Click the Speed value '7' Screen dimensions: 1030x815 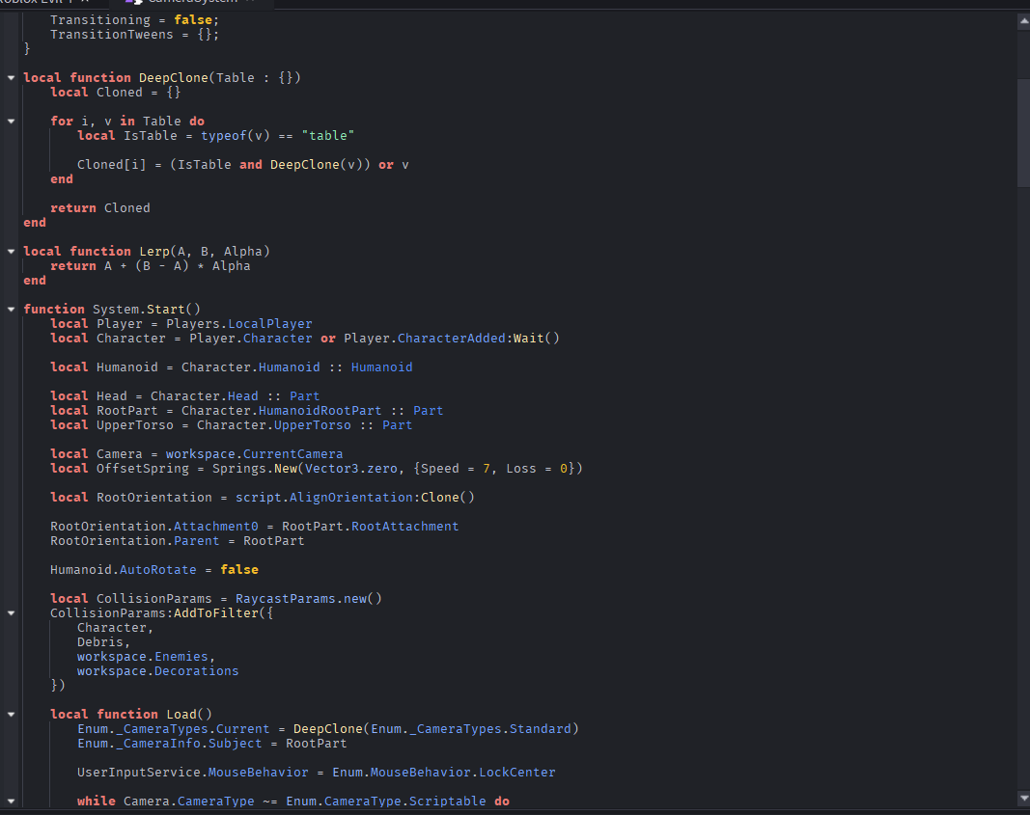487,468
